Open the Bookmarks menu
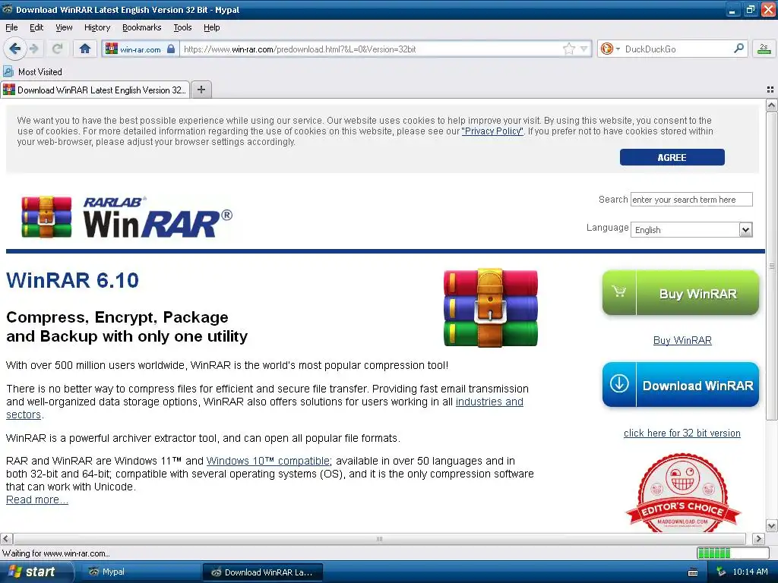This screenshot has height=583, width=778. [x=141, y=27]
